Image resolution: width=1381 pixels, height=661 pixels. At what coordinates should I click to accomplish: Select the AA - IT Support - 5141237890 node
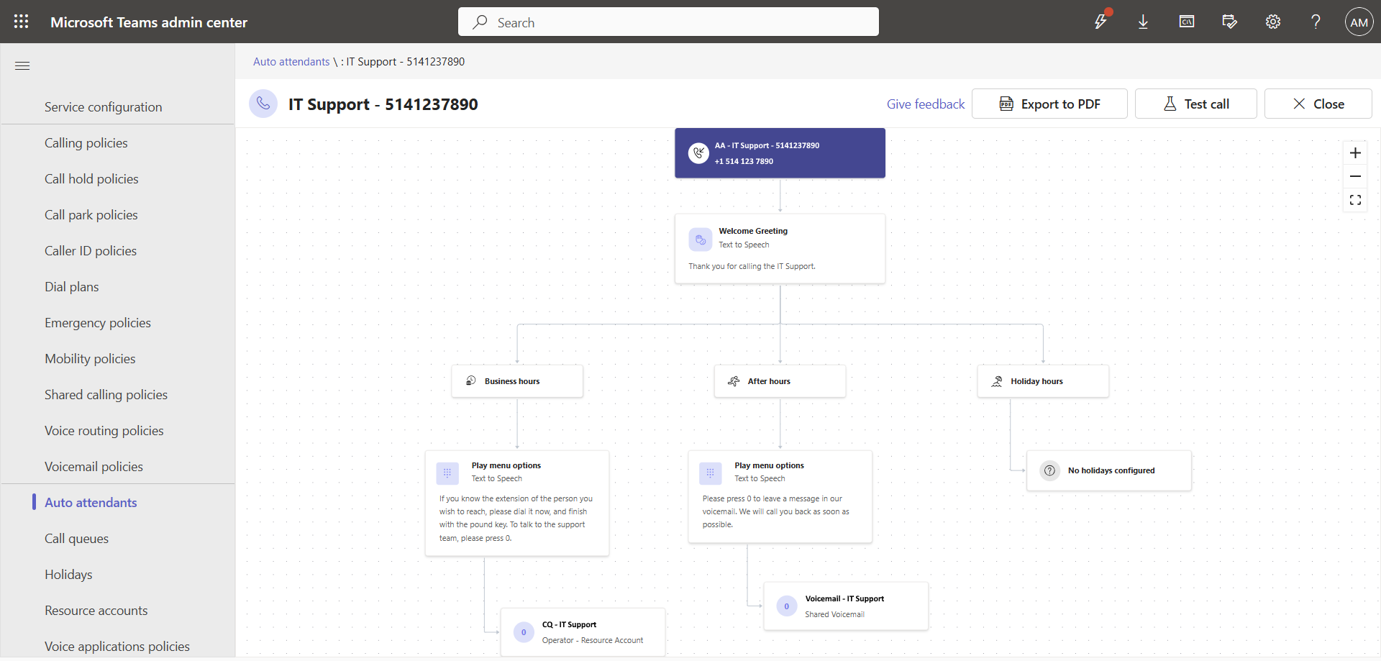click(x=780, y=153)
